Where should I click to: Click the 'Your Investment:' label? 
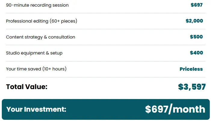36,110
